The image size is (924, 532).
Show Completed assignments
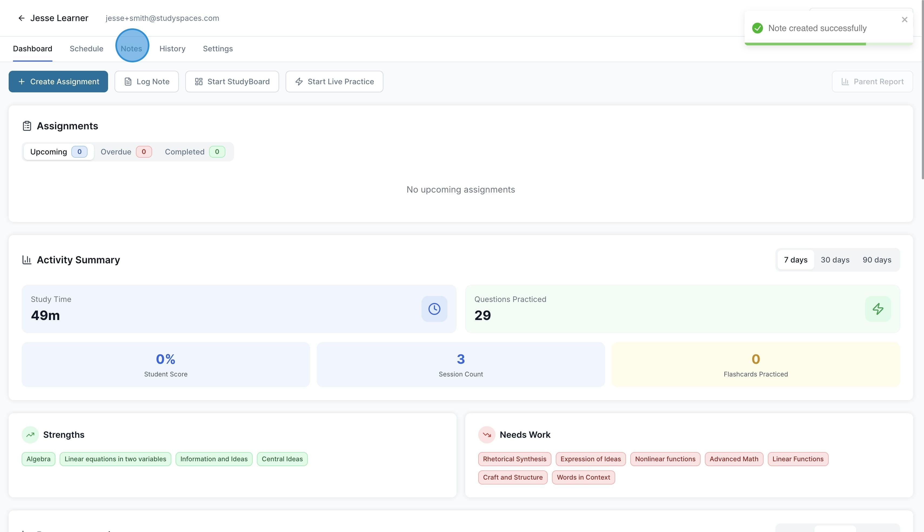[x=195, y=152]
